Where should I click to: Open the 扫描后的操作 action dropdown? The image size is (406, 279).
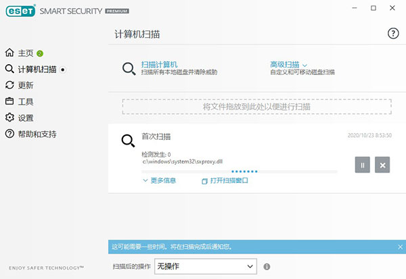point(206,266)
